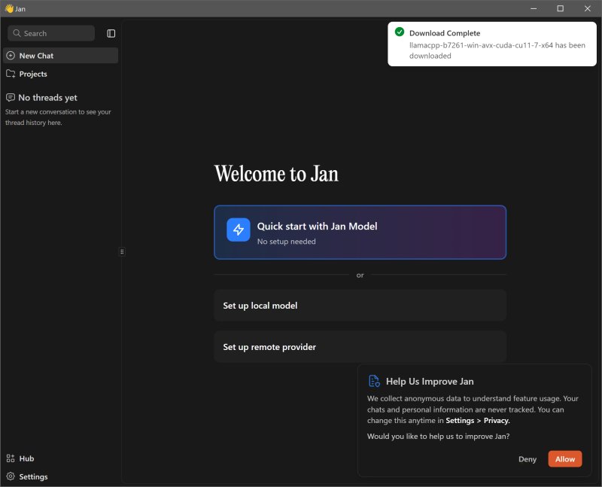The width and height of the screenshot is (602, 487).
Task: Click the lightning bolt Quick start icon
Action: point(239,230)
